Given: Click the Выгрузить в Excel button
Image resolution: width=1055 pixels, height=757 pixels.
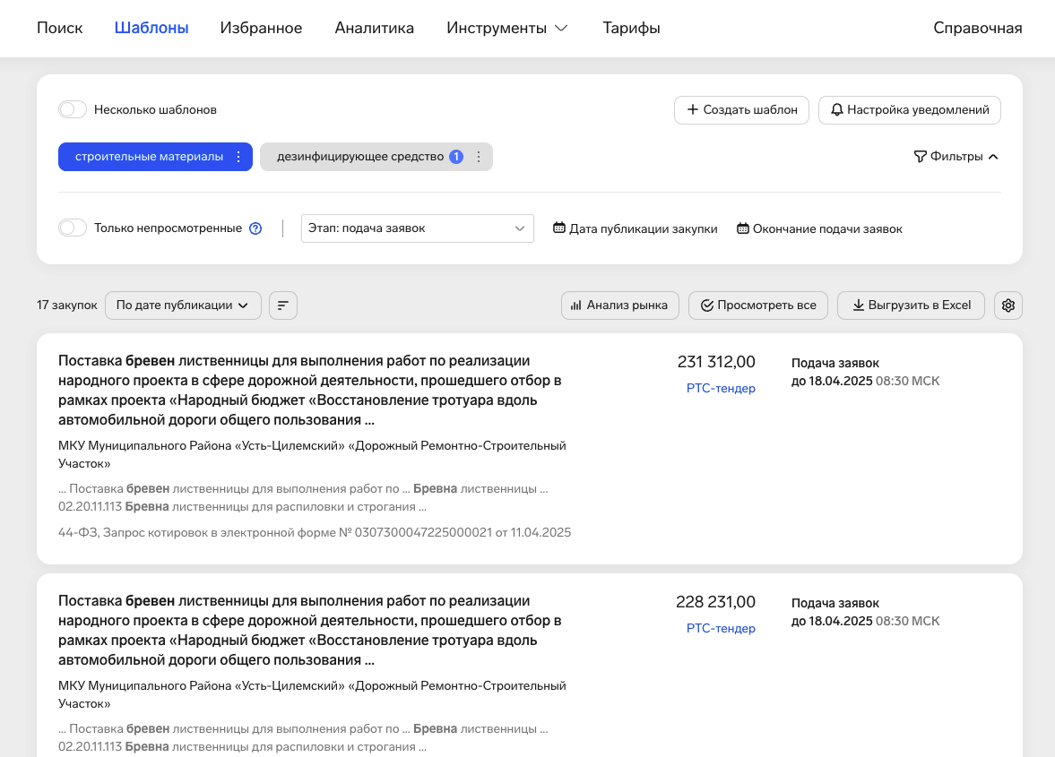Looking at the screenshot, I should pyautogui.click(x=911, y=305).
